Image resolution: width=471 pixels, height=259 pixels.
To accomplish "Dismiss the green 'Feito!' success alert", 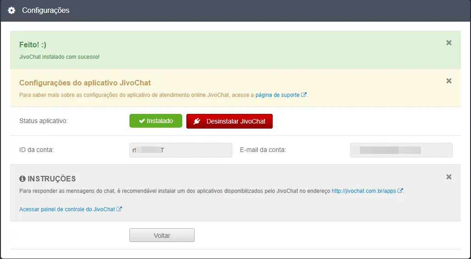I will 449,43.
